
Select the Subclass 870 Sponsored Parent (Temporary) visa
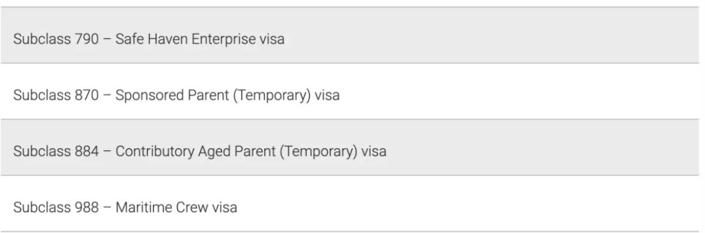pyautogui.click(x=350, y=91)
